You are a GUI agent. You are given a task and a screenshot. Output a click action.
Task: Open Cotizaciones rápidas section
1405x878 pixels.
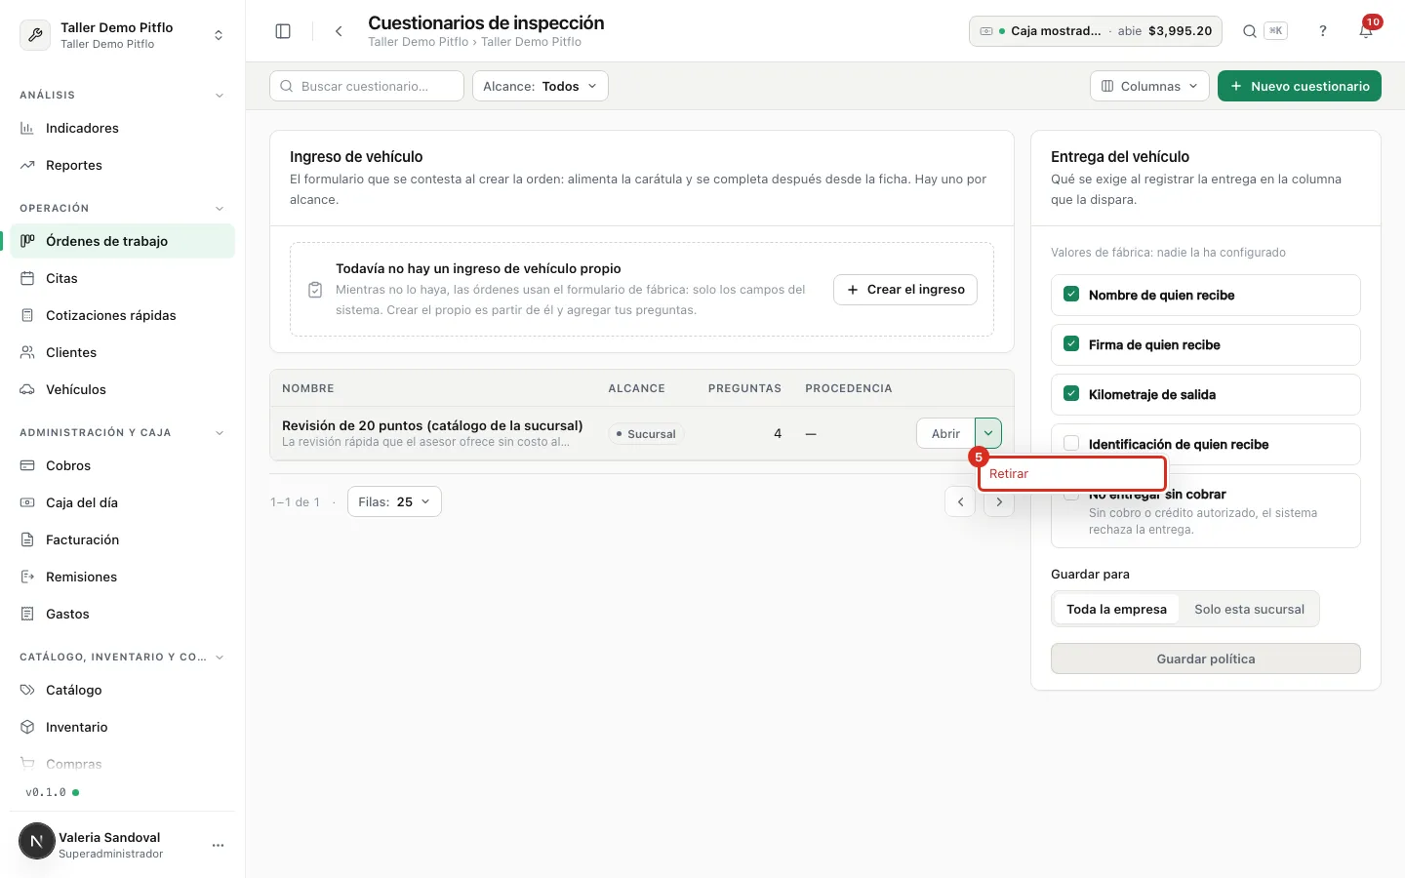(122, 315)
